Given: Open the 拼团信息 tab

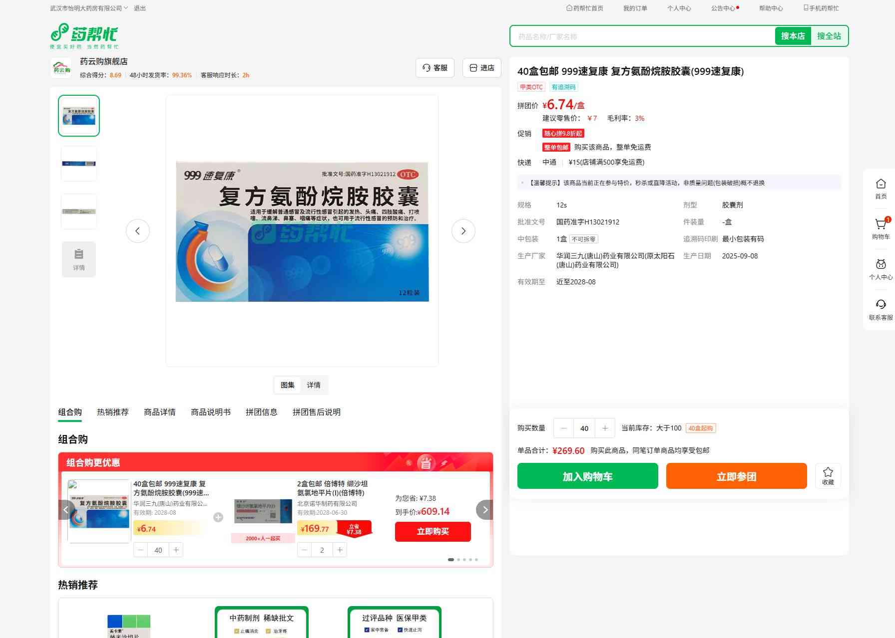Looking at the screenshot, I should click(x=261, y=412).
